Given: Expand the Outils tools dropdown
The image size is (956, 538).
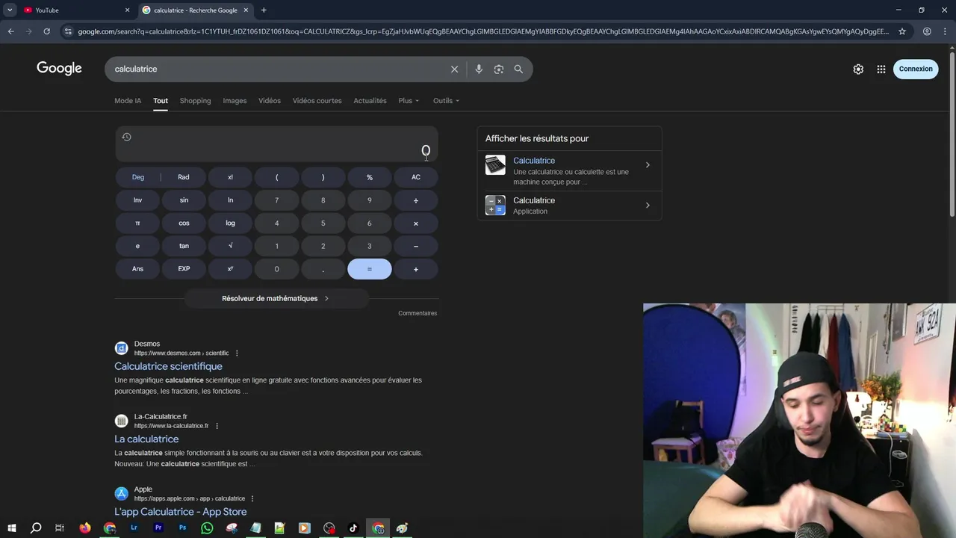Looking at the screenshot, I should (446, 101).
